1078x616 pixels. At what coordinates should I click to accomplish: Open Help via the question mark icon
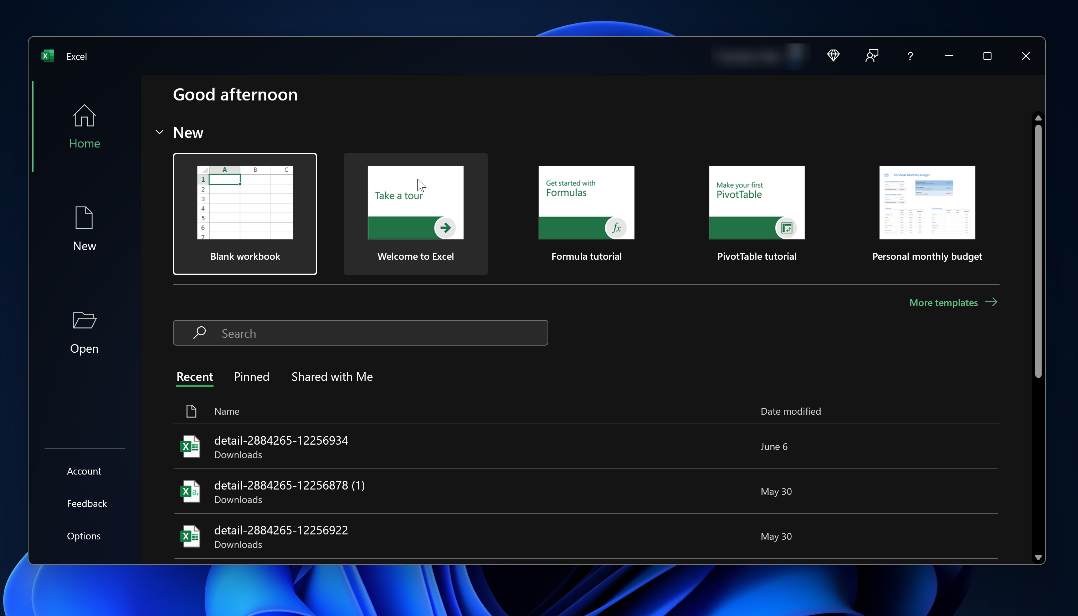click(910, 56)
